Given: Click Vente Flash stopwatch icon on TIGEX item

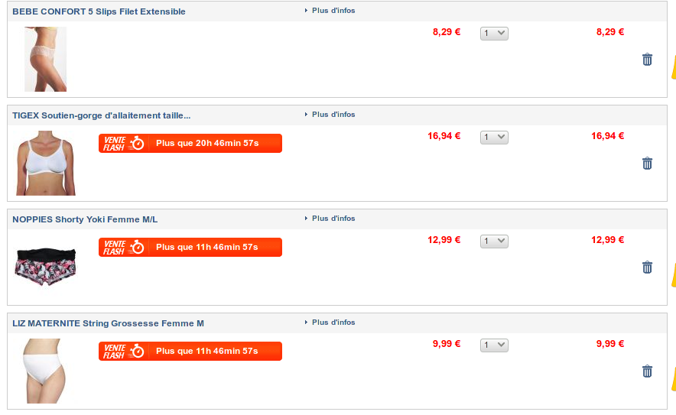Looking at the screenshot, I should (138, 143).
